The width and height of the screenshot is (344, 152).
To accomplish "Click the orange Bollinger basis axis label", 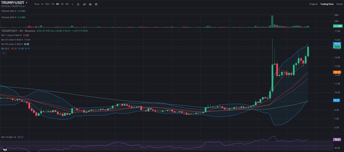I will pos(337,72).
